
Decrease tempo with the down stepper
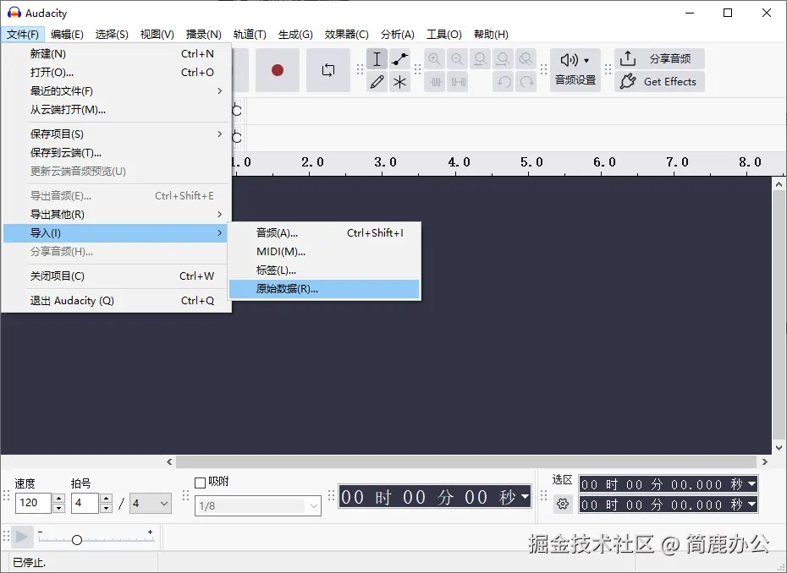pos(58,508)
